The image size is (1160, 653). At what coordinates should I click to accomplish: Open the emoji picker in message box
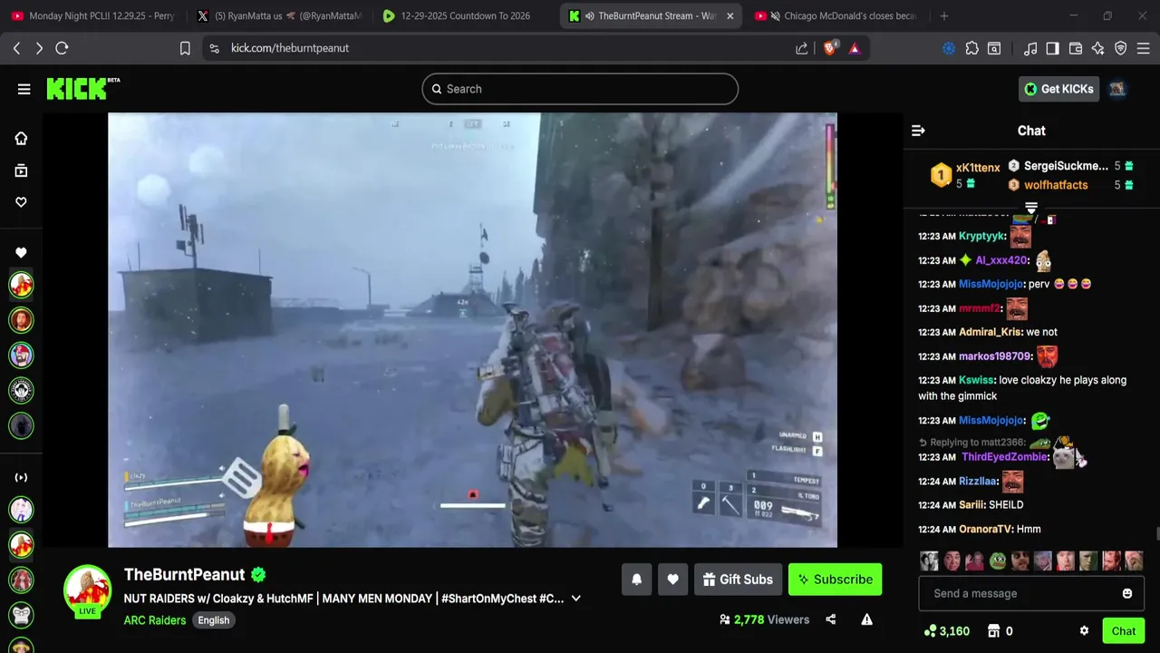(1127, 593)
